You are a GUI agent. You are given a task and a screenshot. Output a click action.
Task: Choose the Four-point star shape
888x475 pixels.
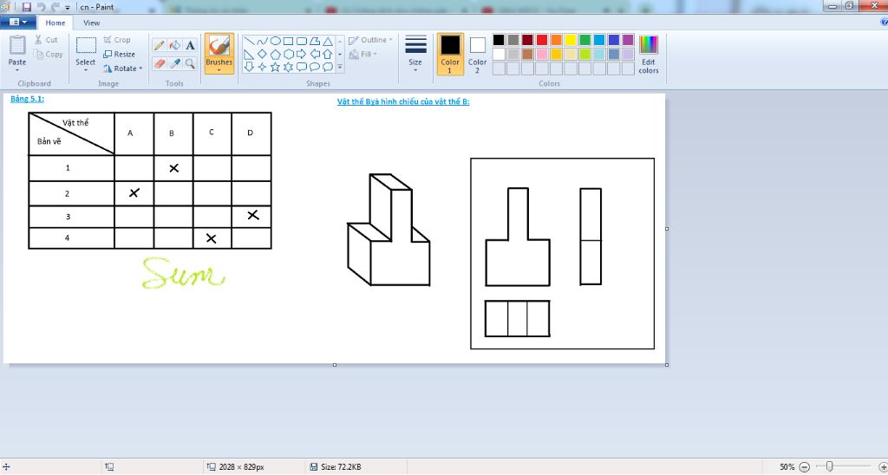(x=262, y=67)
